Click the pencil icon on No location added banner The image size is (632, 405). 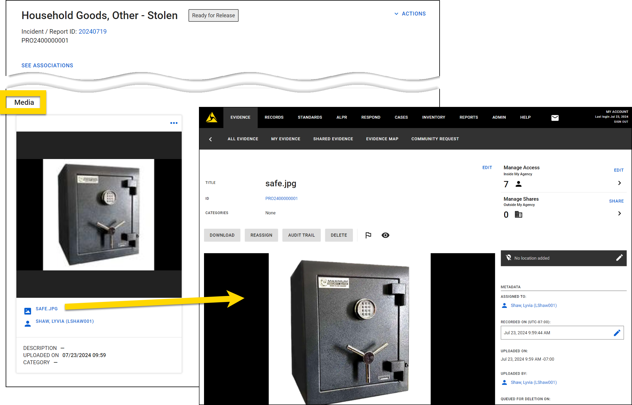(x=620, y=258)
